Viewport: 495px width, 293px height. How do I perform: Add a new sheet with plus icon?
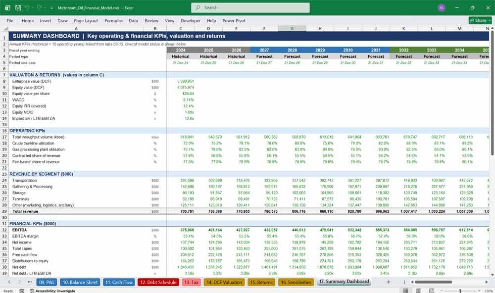(388, 282)
